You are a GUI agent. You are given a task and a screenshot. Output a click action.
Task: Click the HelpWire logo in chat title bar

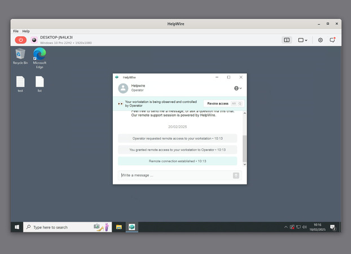click(117, 77)
